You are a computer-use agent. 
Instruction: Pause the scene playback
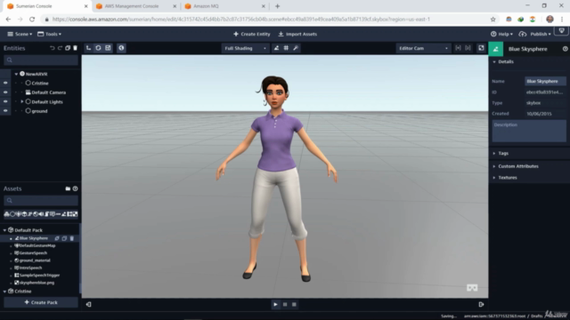pos(285,304)
